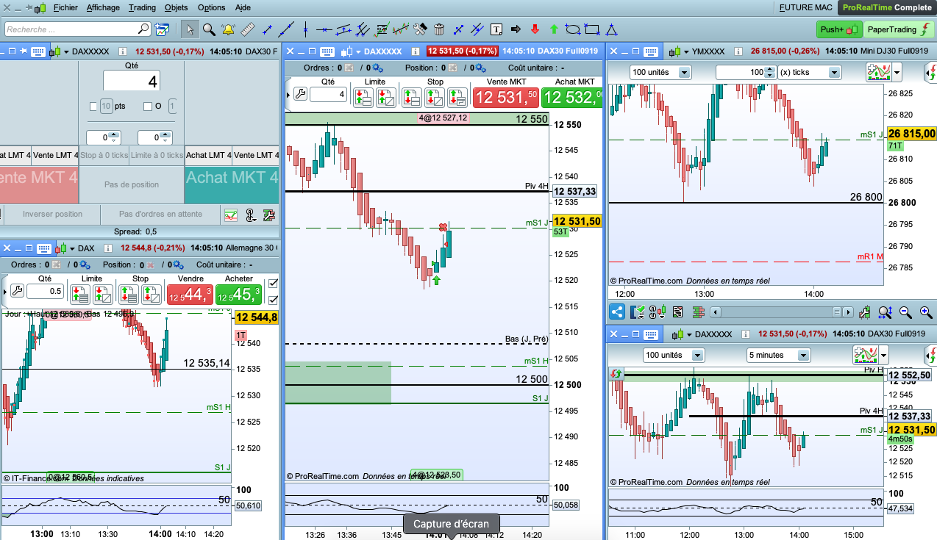Insert a green up arrow object
Screen dimensions: 937x540
pos(554,29)
